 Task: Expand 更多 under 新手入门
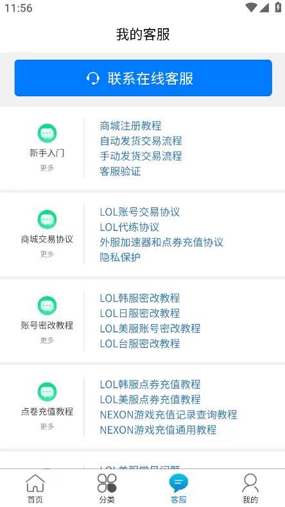(x=47, y=168)
